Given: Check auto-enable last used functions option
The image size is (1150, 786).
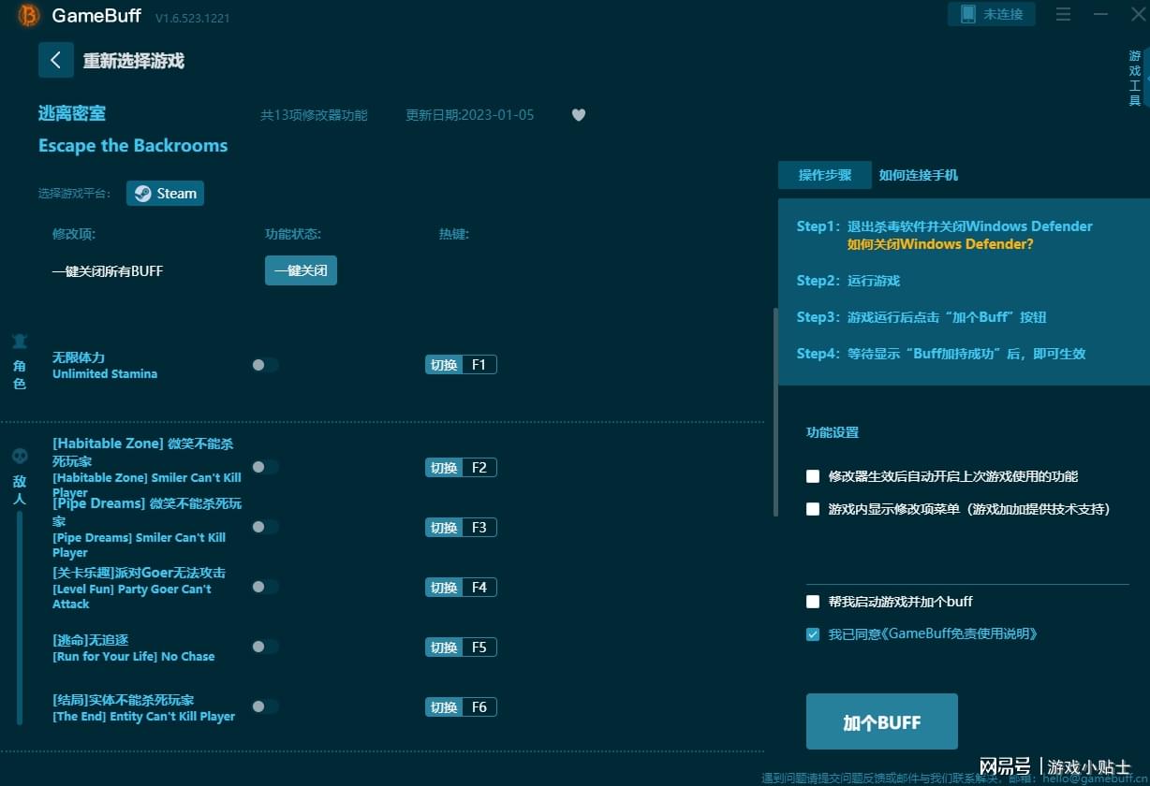Looking at the screenshot, I should click(x=813, y=476).
